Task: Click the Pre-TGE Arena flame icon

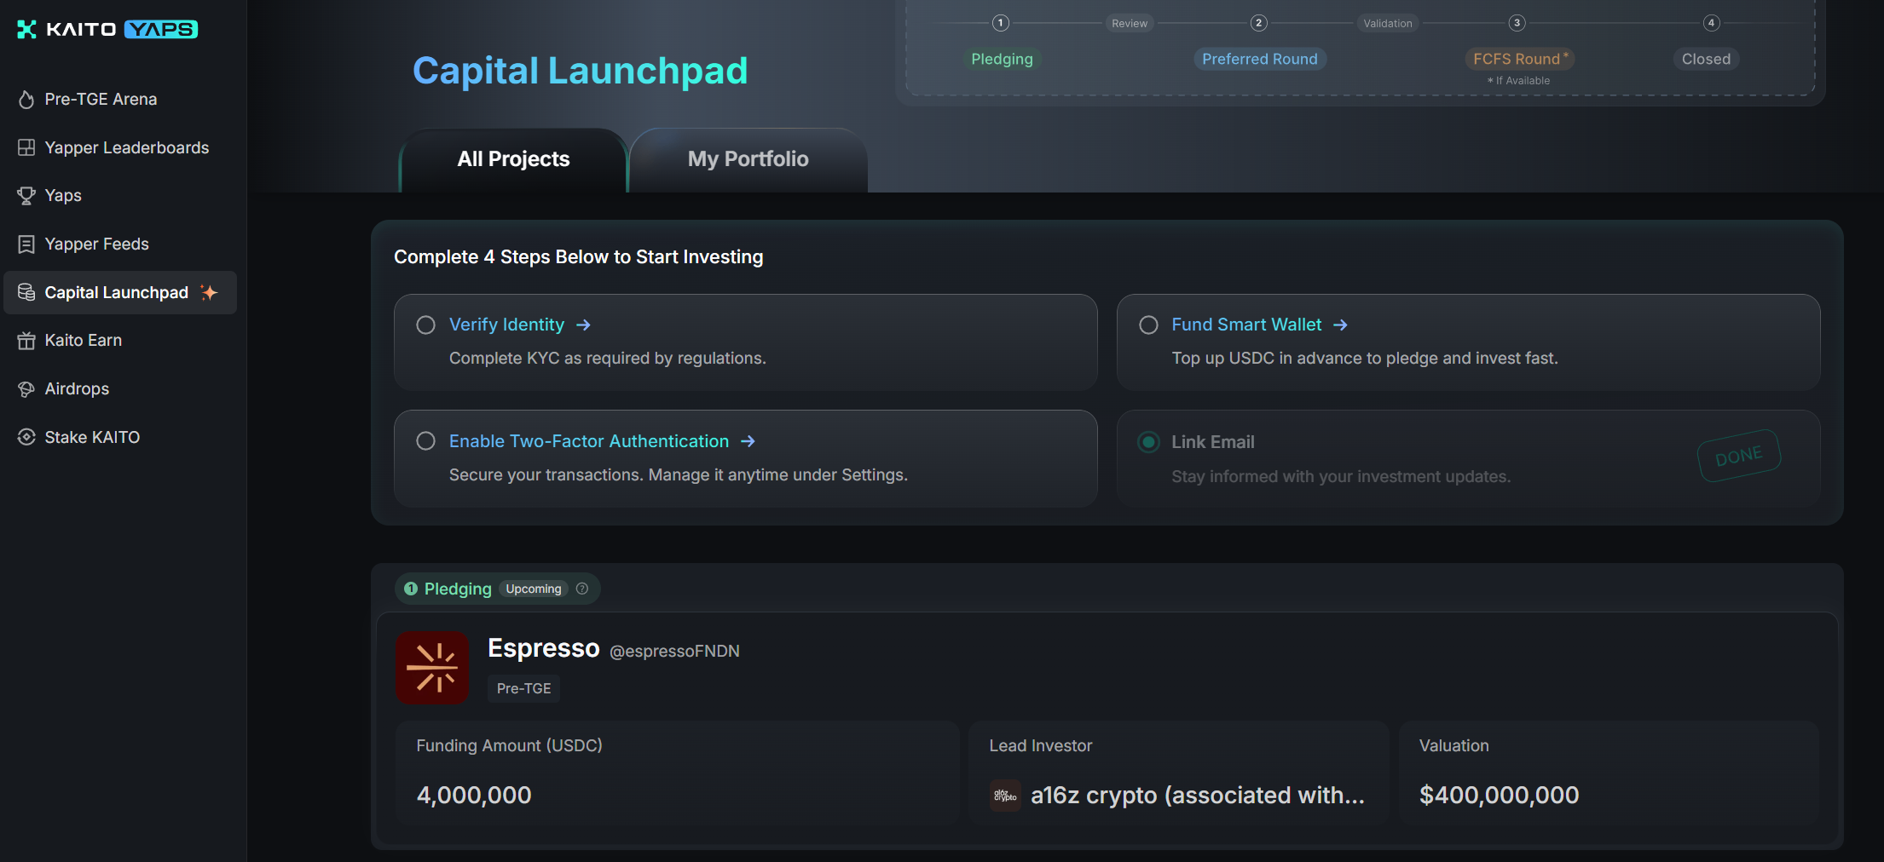Action: pos(26,100)
